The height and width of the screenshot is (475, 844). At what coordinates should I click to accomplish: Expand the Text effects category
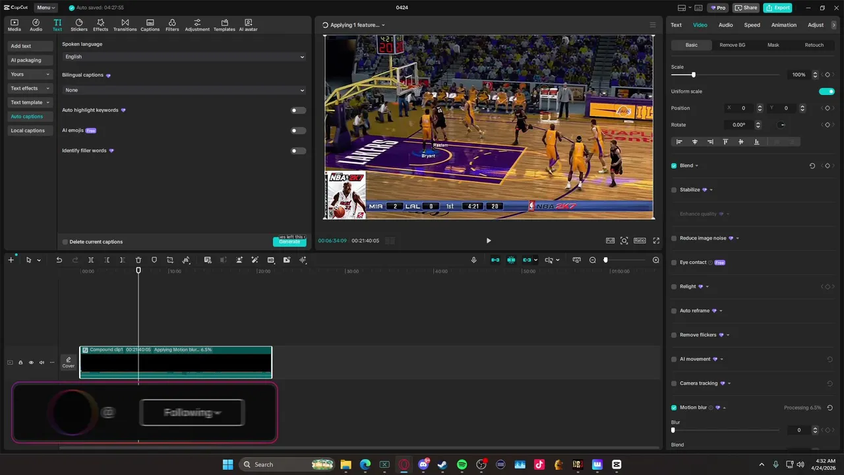30,88
